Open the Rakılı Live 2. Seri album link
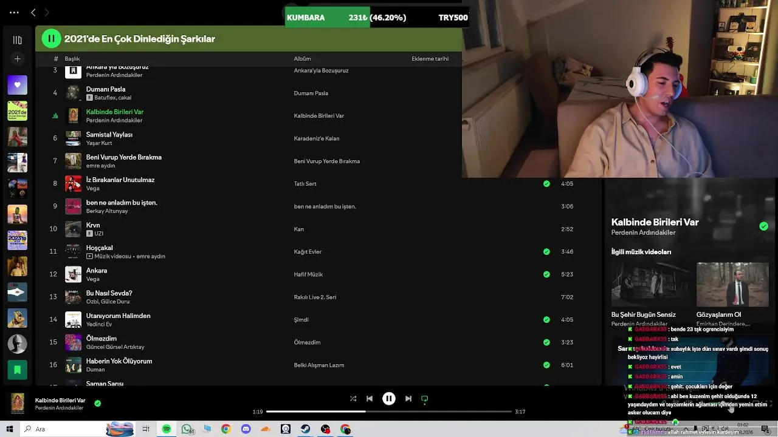 point(315,297)
